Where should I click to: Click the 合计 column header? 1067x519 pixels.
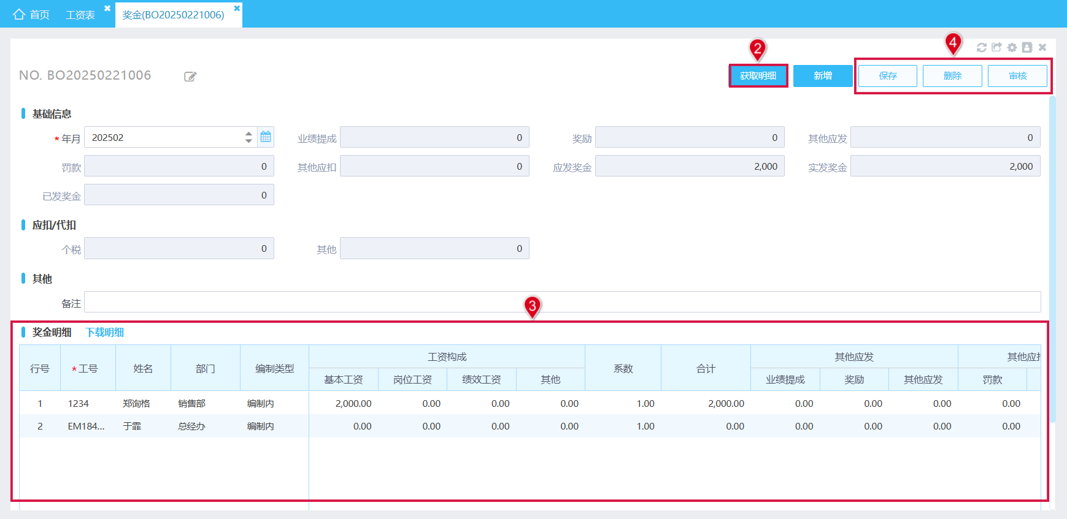coord(706,368)
